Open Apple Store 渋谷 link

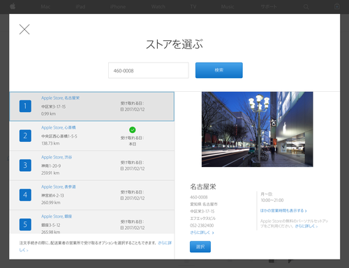click(x=57, y=157)
